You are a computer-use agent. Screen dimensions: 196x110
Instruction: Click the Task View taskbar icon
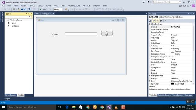click(60, 107)
